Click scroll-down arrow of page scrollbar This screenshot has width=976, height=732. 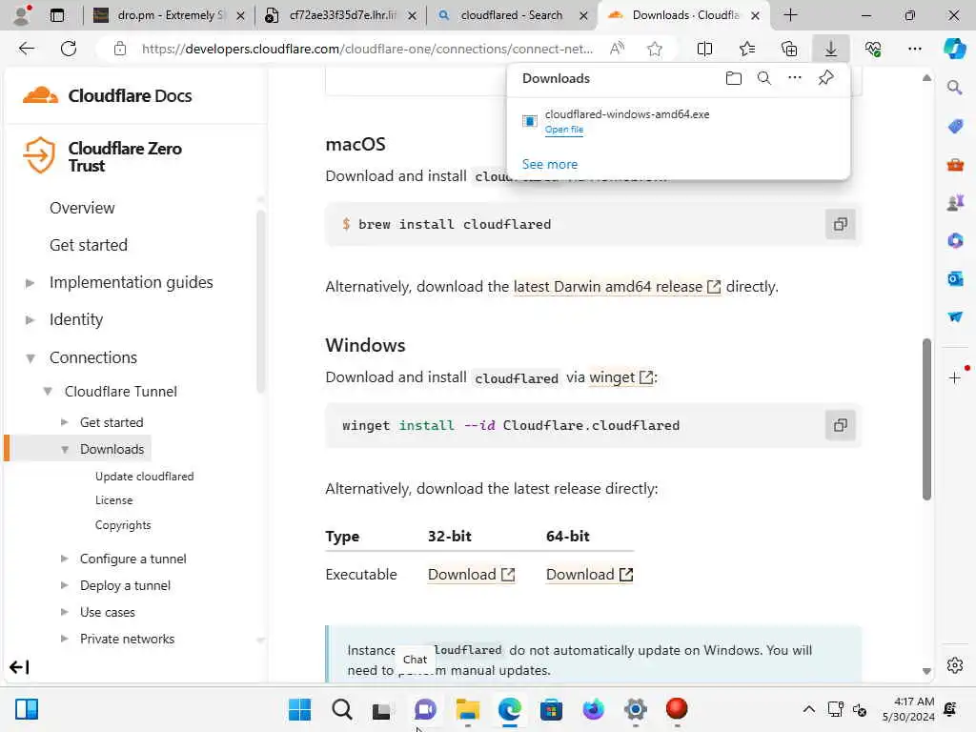coord(926,671)
